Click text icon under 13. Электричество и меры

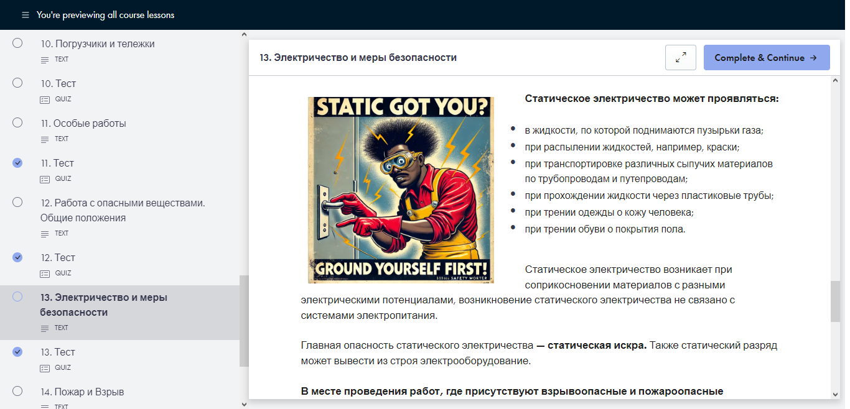44,328
